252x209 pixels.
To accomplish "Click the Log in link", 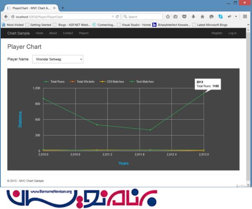I will [232, 33].
